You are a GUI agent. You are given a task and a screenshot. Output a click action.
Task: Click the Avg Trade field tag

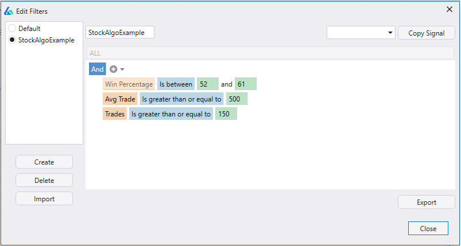[120, 99]
